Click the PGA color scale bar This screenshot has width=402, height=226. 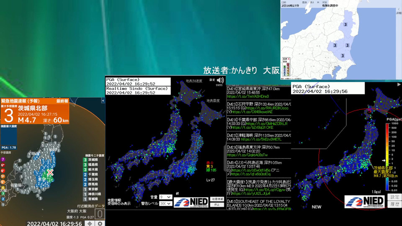click(387, 157)
